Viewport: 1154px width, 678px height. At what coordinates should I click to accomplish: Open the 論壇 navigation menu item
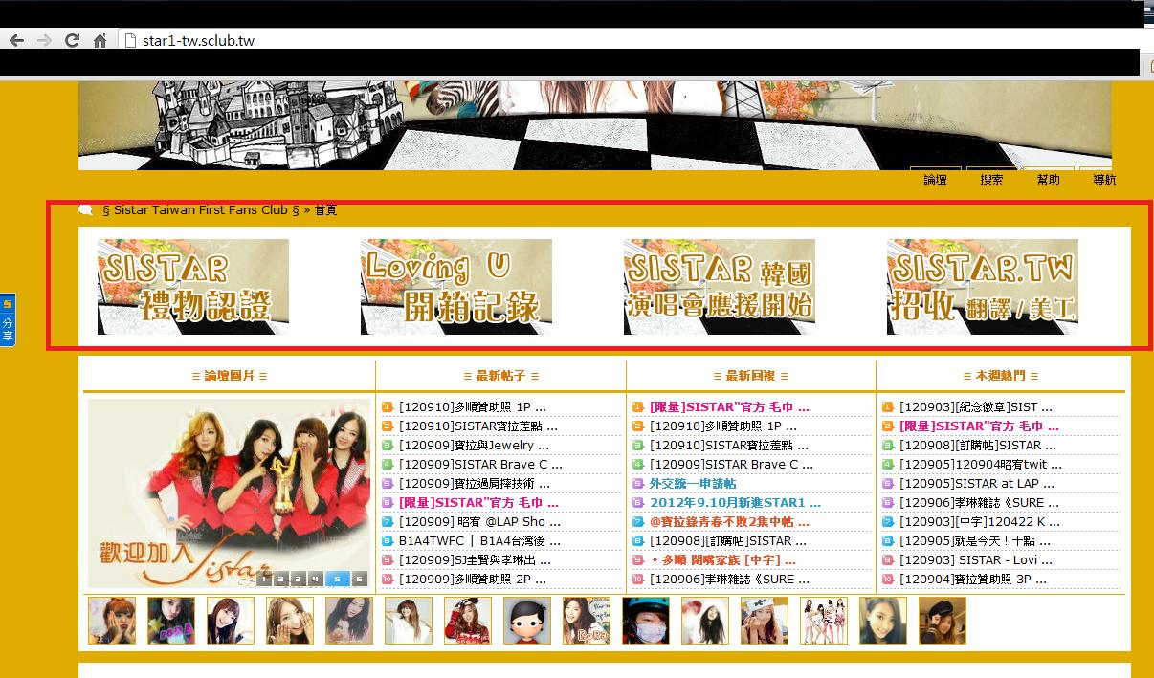[x=935, y=180]
